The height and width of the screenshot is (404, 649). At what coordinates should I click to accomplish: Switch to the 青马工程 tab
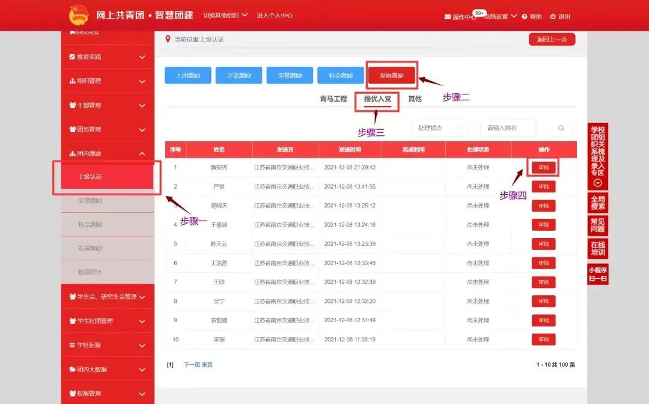[x=333, y=99]
